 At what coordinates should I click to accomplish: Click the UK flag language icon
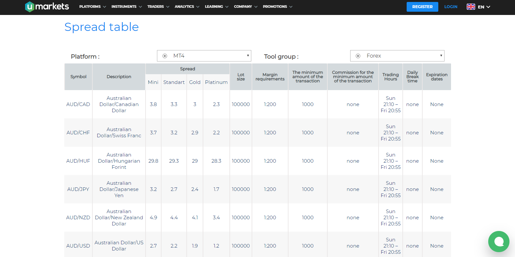pyautogui.click(x=471, y=7)
